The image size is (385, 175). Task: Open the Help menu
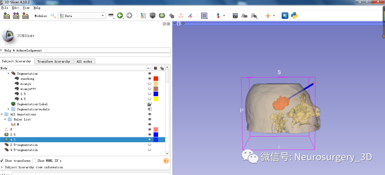coord(37,8)
